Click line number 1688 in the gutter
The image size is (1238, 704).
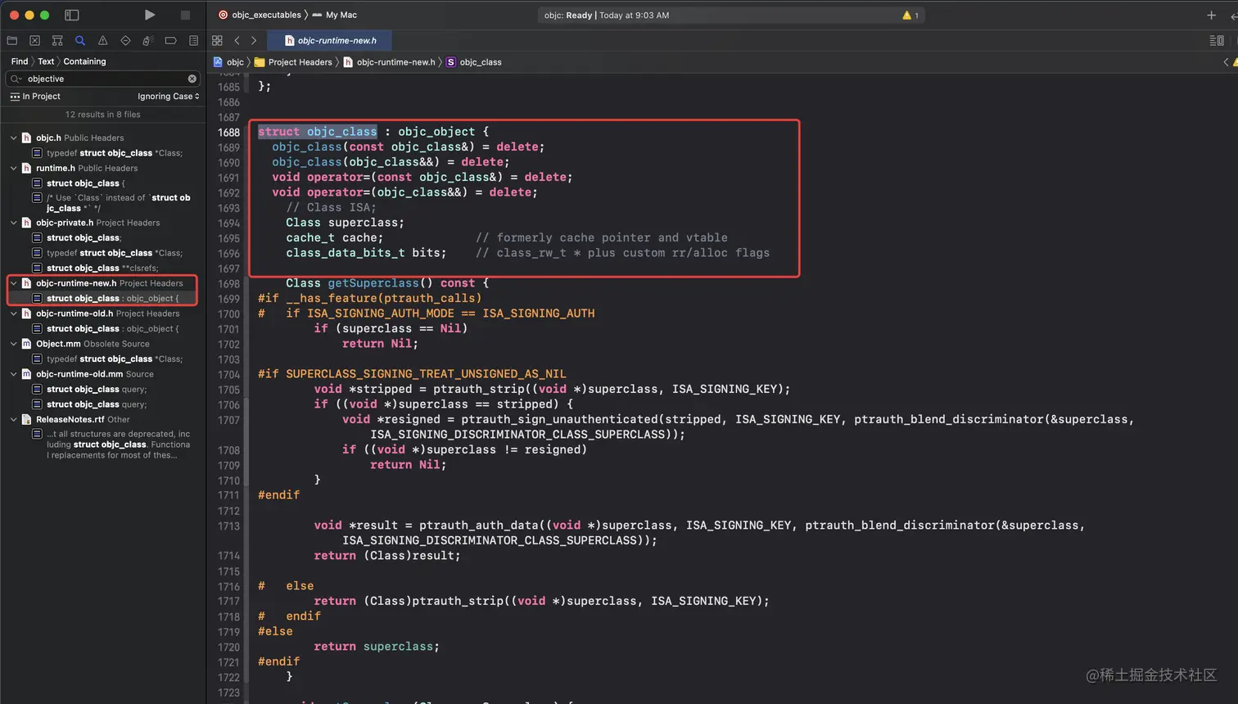(228, 133)
